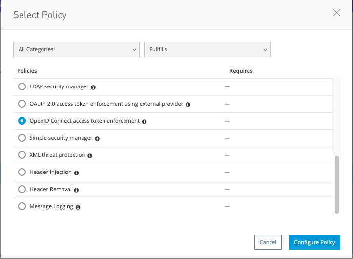Choose the XML threat protection policy option
This screenshot has height=259, width=353.
tap(22, 155)
